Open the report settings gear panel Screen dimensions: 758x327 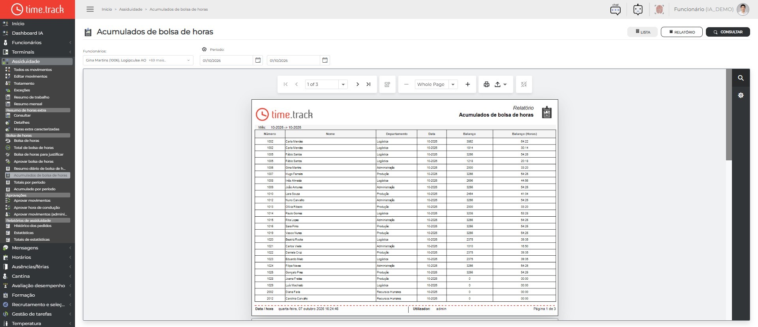[741, 95]
